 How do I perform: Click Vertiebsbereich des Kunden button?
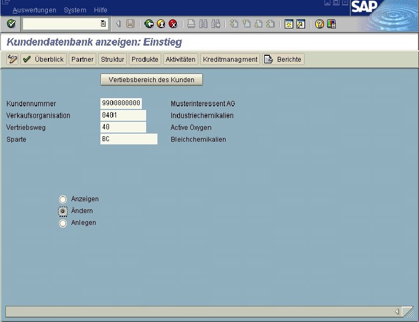coord(151,79)
